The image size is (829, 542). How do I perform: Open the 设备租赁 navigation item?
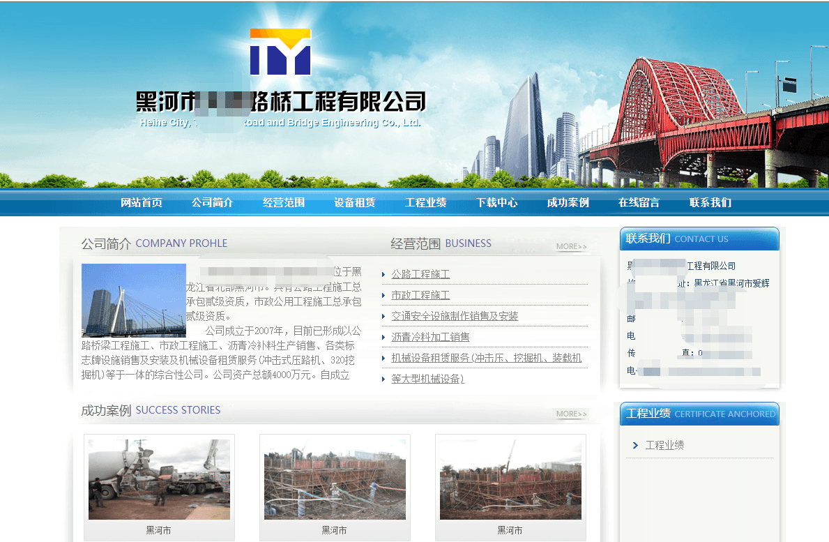(x=355, y=203)
